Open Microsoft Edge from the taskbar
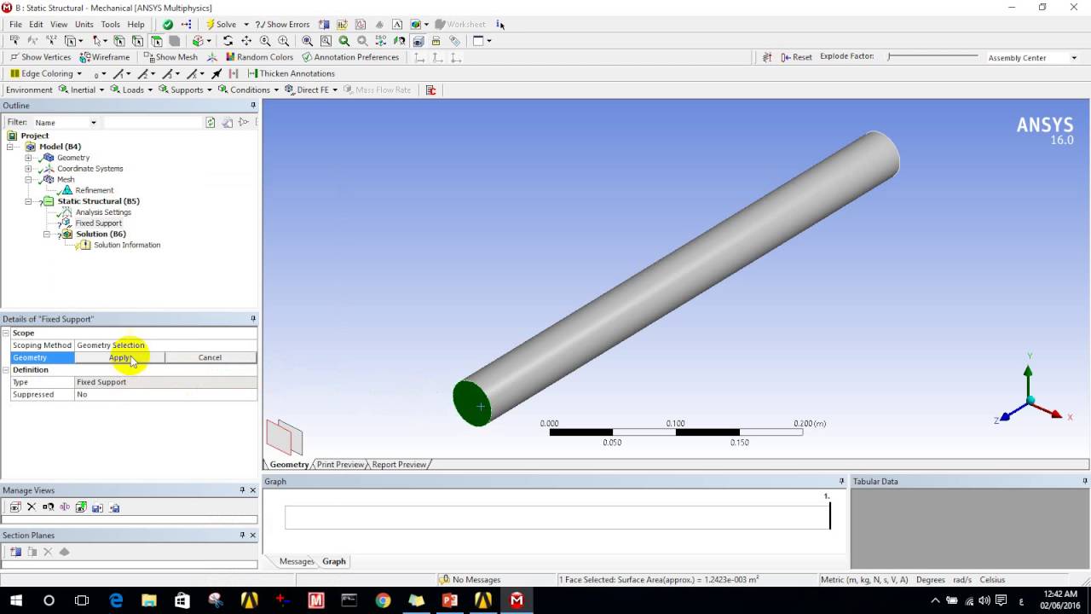Screen dimensions: 1091x614 click(x=116, y=600)
